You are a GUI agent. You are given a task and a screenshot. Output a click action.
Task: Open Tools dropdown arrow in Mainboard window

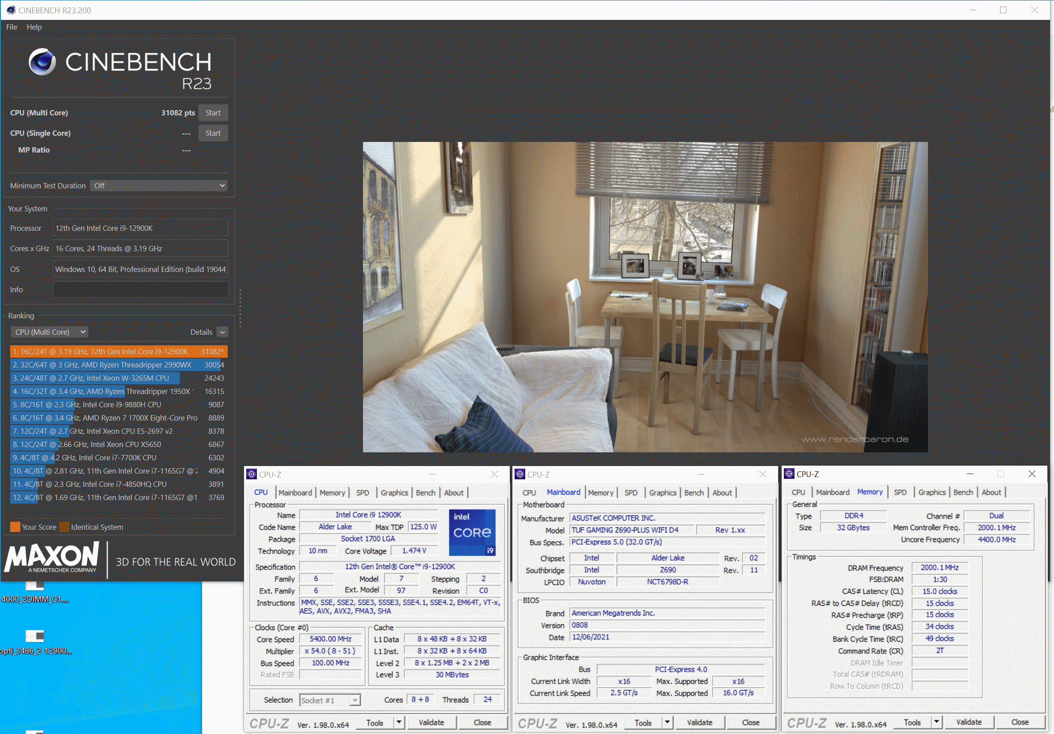667,723
